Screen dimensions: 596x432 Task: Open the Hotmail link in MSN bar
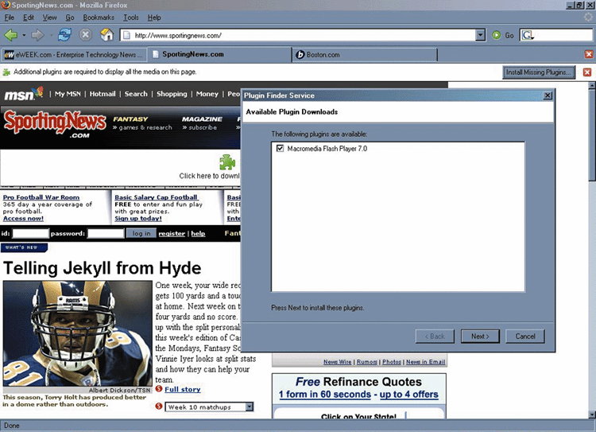[103, 94]
